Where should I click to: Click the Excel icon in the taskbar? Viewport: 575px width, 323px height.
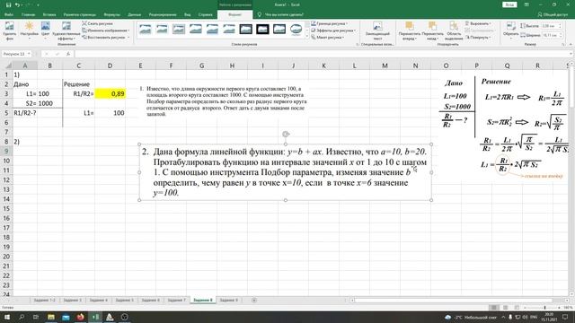[x=95, y=317]
